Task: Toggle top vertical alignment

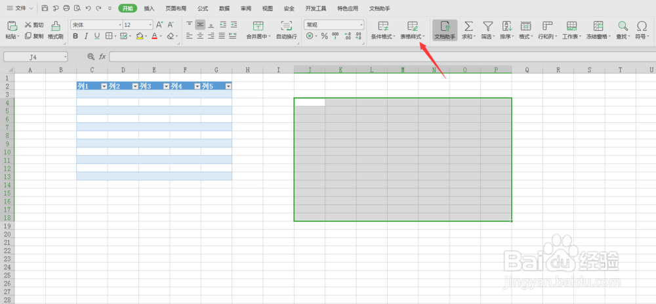Action: (190, 25)
